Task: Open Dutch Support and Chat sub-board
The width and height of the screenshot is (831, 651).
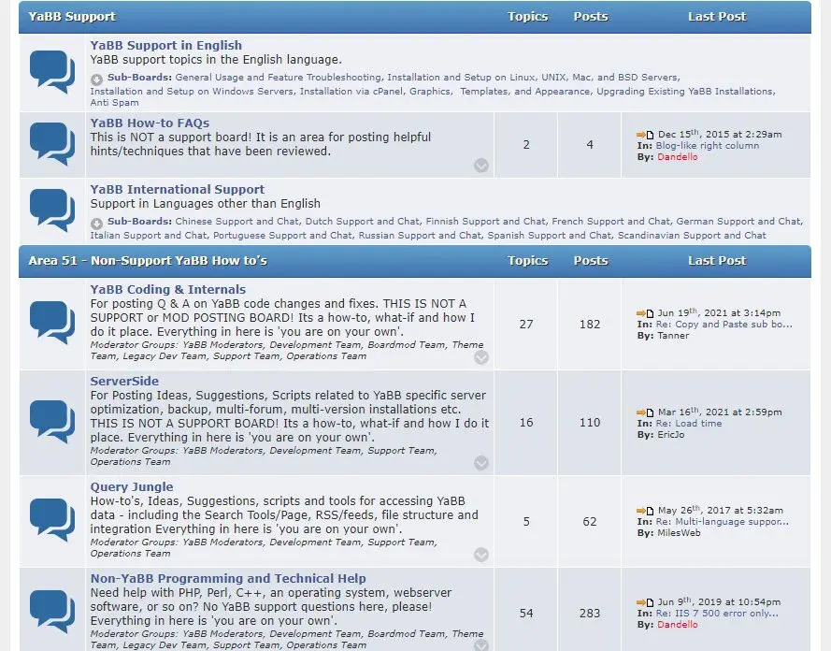Action: (362, 221)
